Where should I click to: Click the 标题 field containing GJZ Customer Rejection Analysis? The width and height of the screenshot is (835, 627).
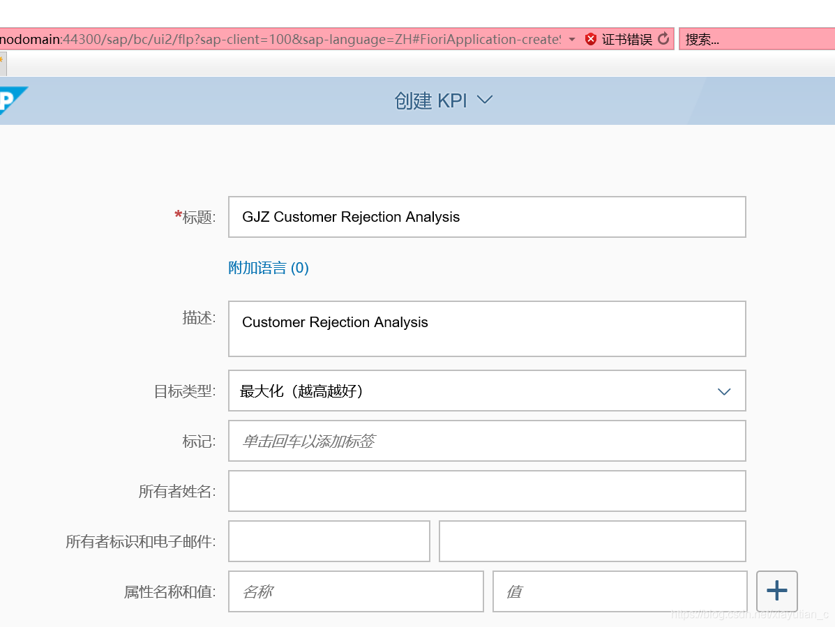487,217
